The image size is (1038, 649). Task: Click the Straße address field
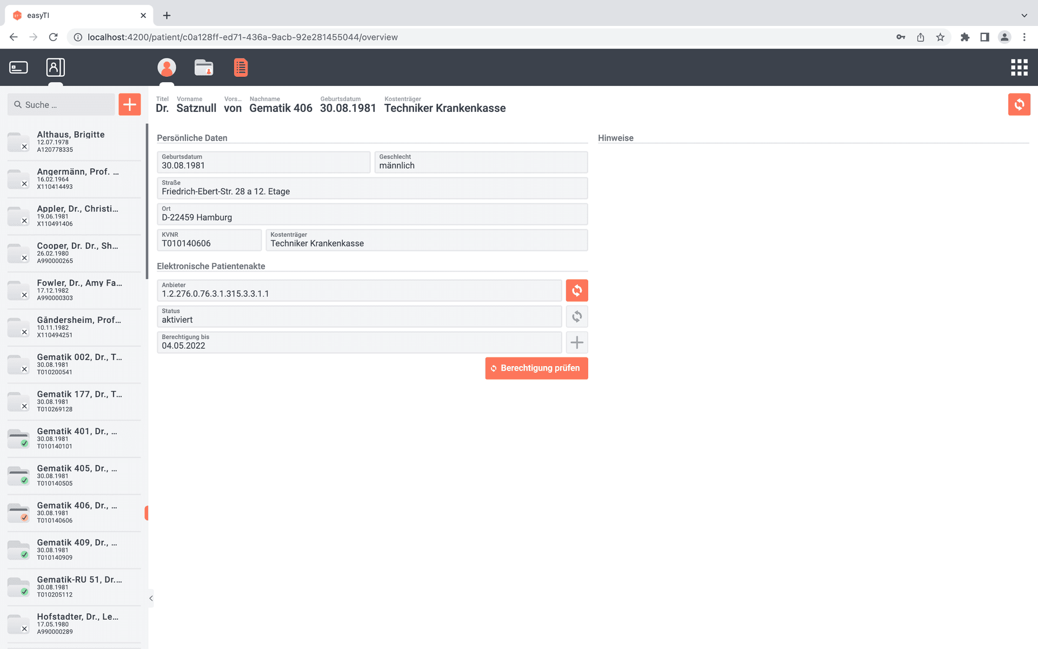point(372,188)
